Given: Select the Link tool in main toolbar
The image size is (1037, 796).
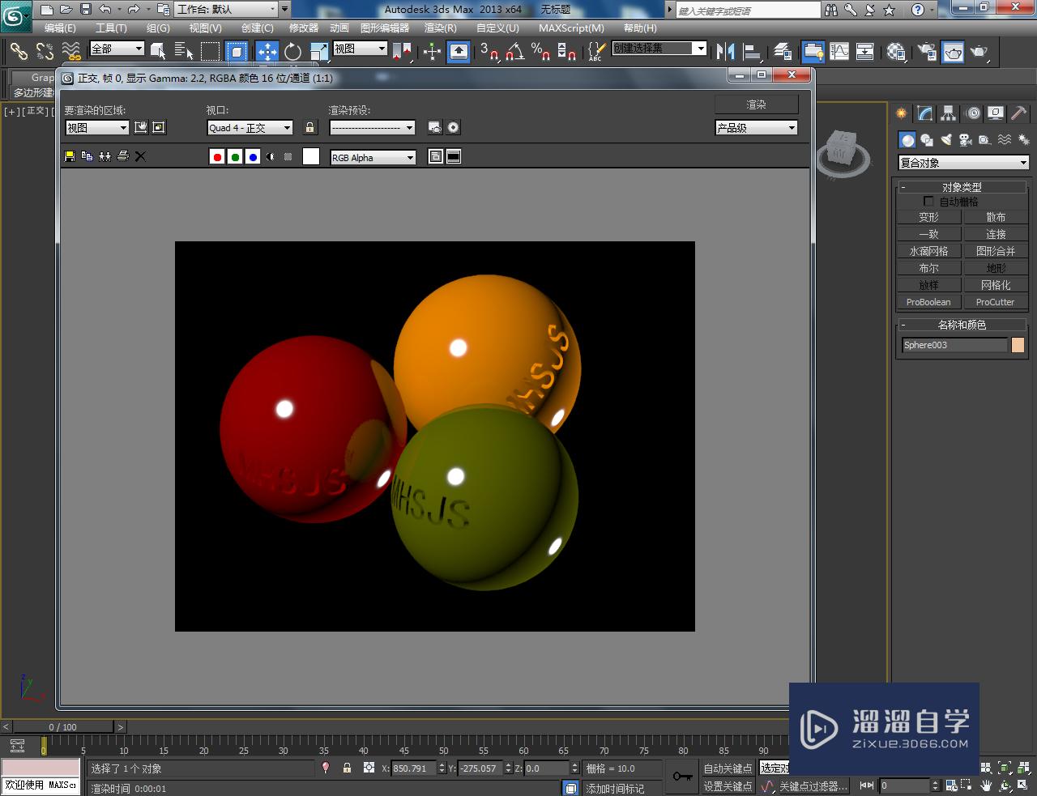Looking at the screenshot, I should [18, 51].
